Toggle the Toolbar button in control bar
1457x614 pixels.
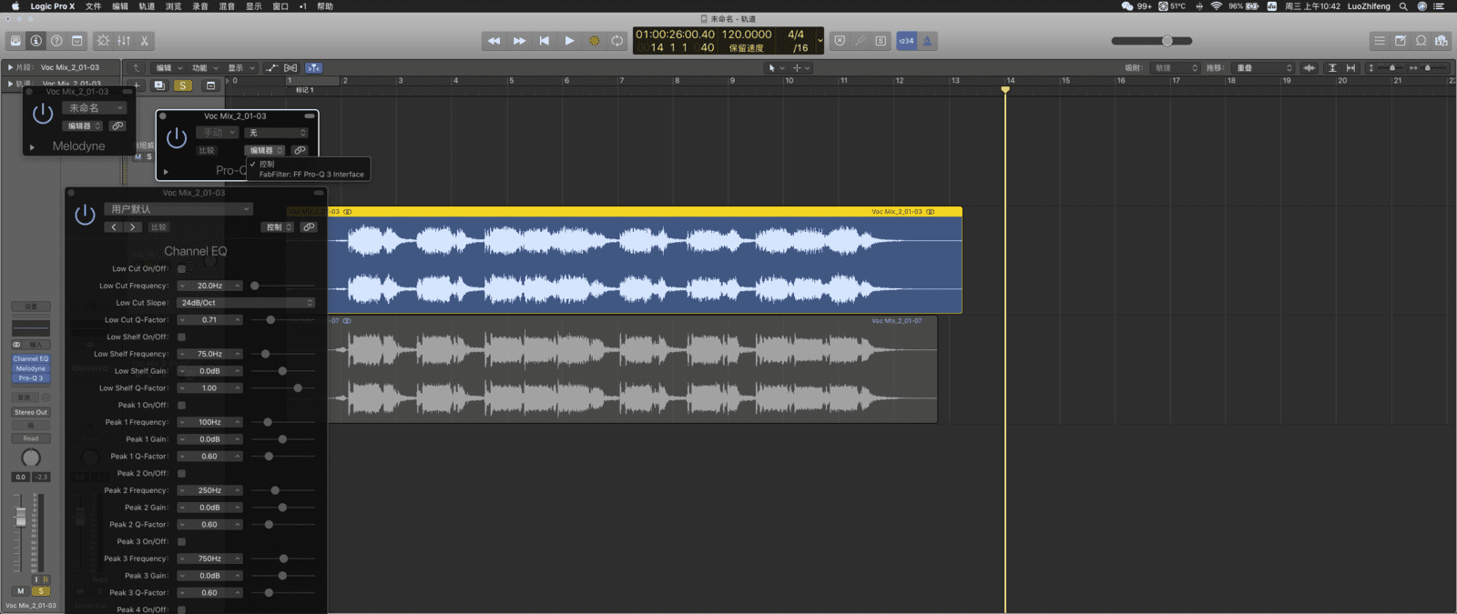click(77, 41)
